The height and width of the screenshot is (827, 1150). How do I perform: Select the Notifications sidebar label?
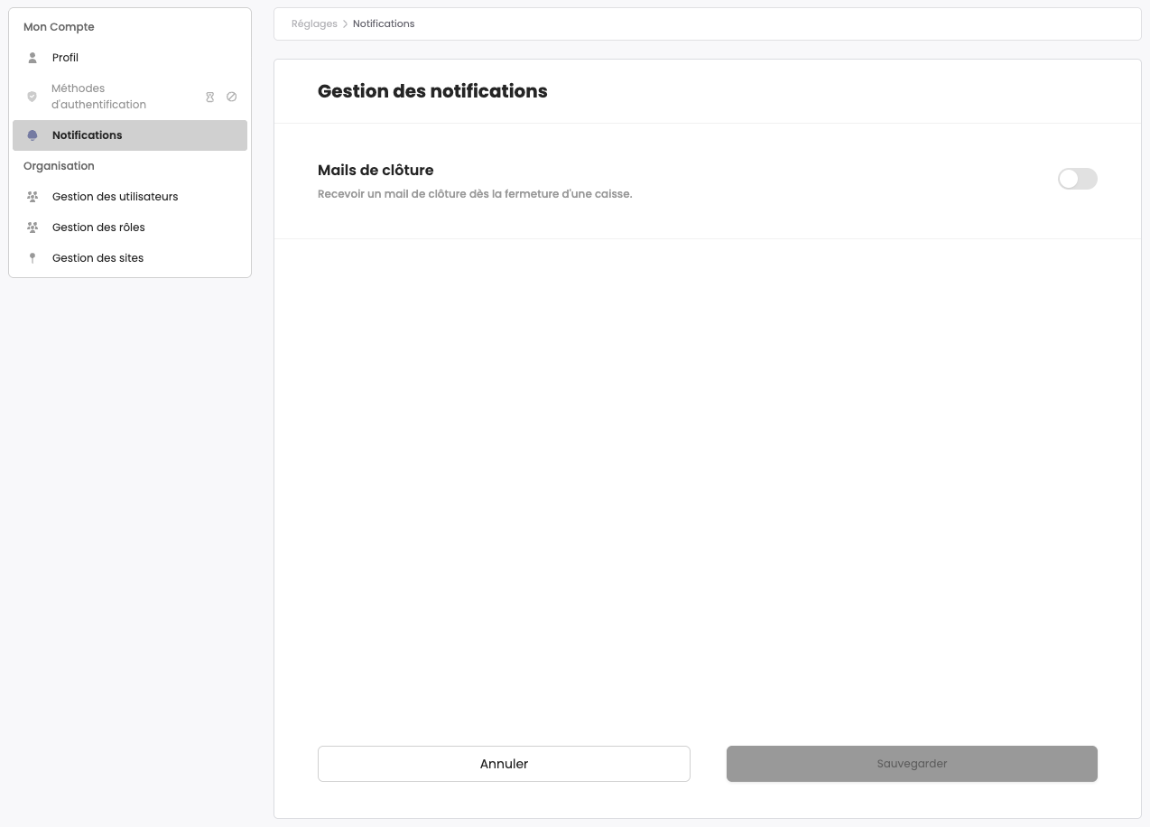point(87,135)
